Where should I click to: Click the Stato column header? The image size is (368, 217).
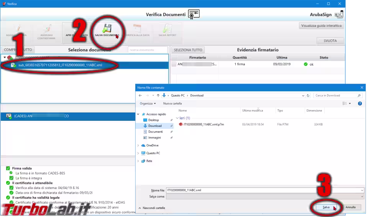pos(324,58)
